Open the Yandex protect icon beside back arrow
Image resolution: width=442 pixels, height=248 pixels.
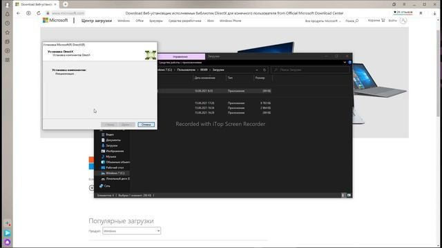coord(28,13)
